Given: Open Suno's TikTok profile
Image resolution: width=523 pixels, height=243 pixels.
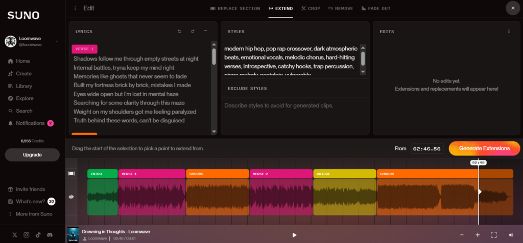Looking at the screenshot, I should [38, 235].
